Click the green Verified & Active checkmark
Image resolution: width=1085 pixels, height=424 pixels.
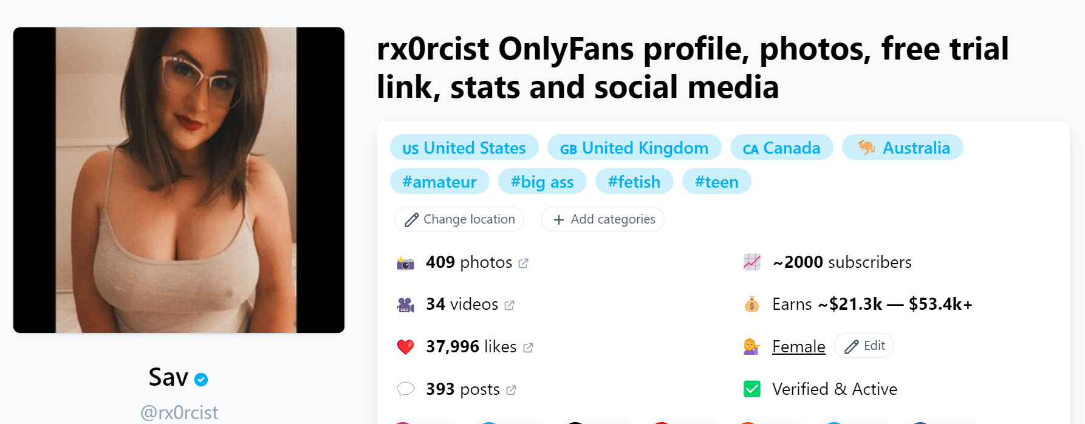751,389
